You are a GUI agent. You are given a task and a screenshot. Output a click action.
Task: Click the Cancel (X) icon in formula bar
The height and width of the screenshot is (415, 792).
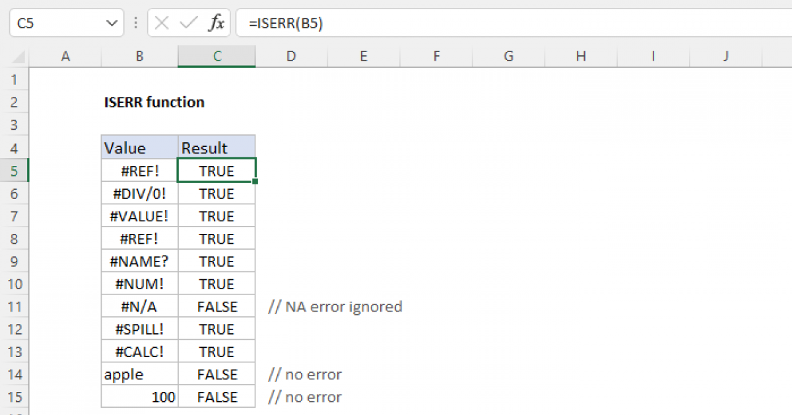(160, 22)
